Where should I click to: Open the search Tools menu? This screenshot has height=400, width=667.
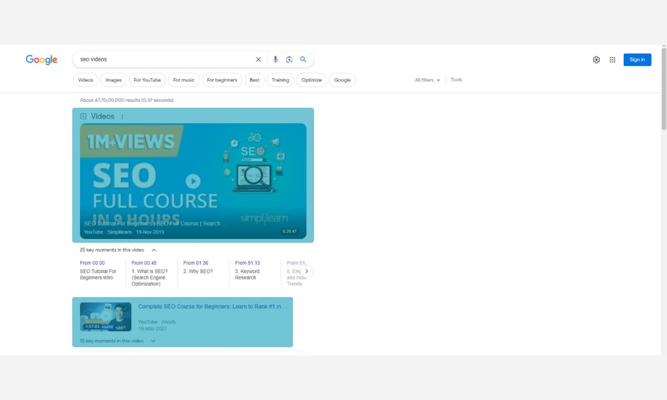pos(456,80)
